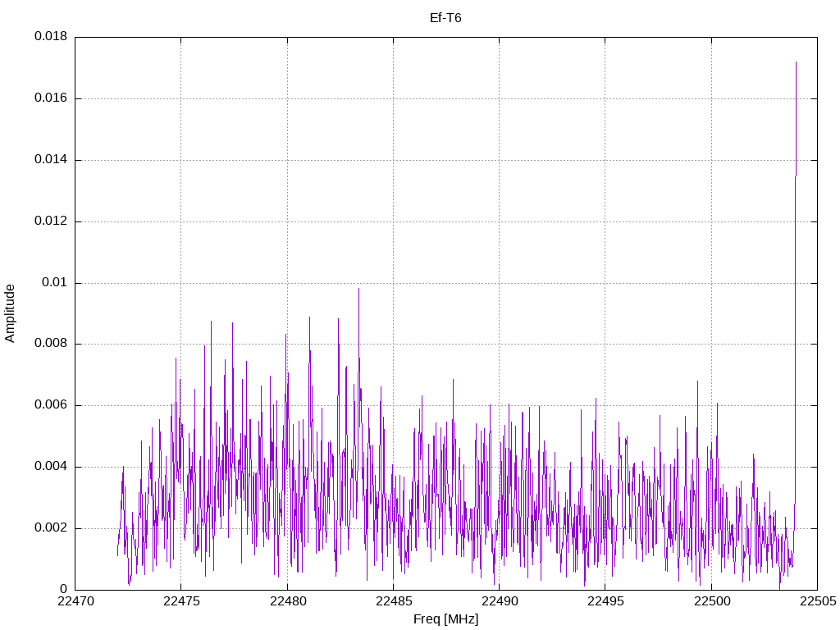Click x-axis tick label 22480

click(287, 601)
